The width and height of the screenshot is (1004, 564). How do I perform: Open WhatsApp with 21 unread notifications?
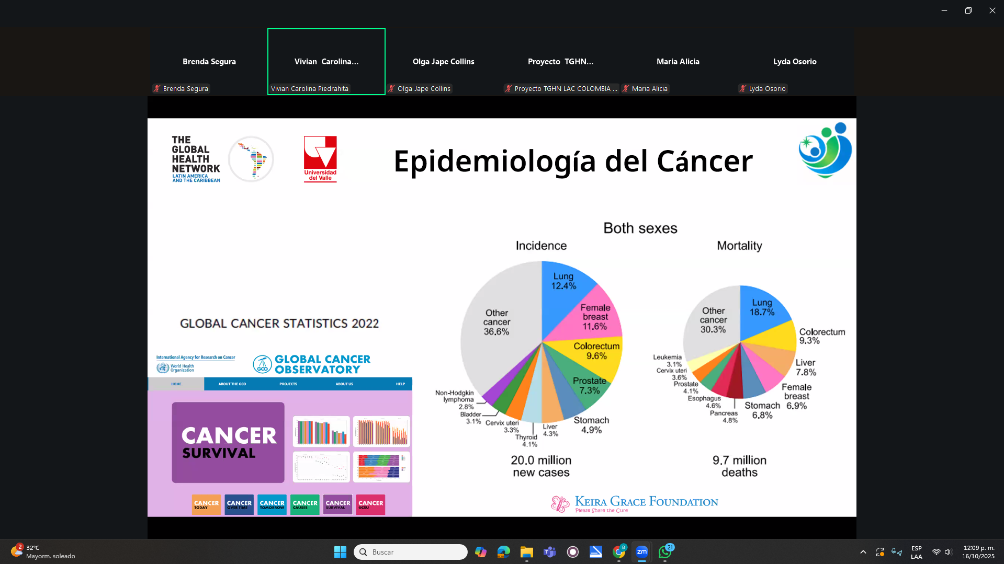point(665,552)
